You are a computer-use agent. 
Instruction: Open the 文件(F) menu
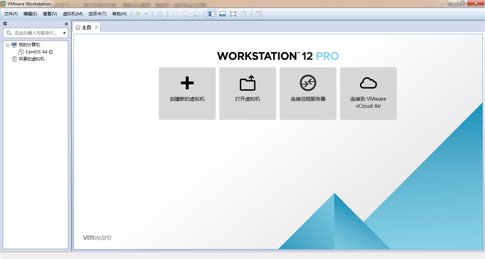point(11,14)
